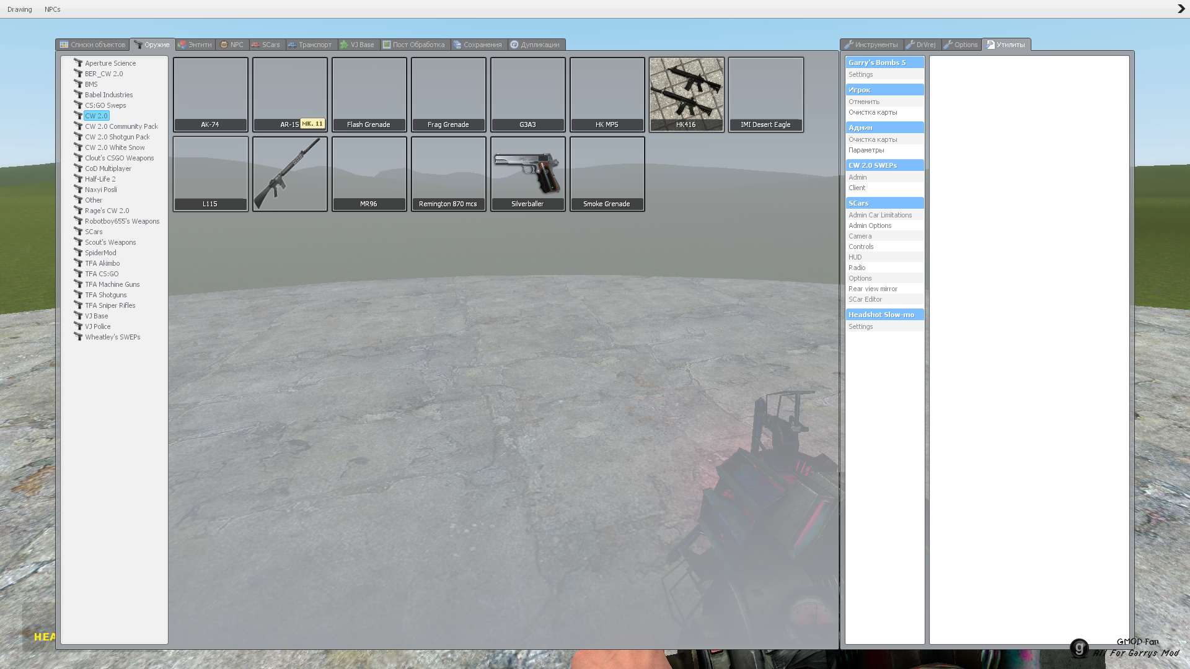Click the pistol icon beside SpiderMod
This screenshot has height=669, width=1190.
[x=78, y=252]
